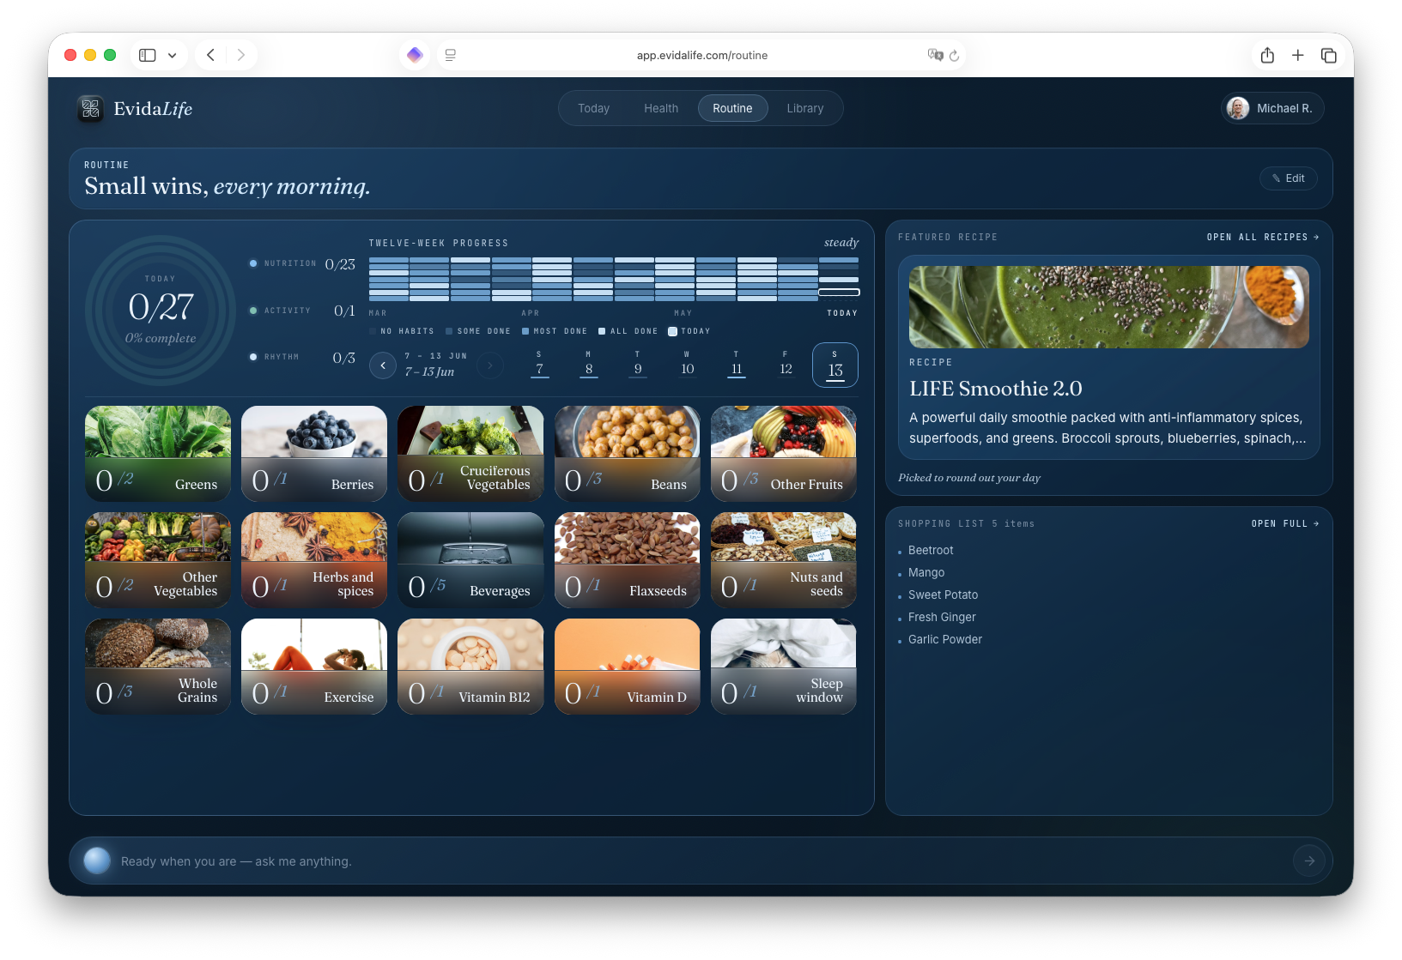
Task: Select the Routine tab
Action: coord(732,108)
